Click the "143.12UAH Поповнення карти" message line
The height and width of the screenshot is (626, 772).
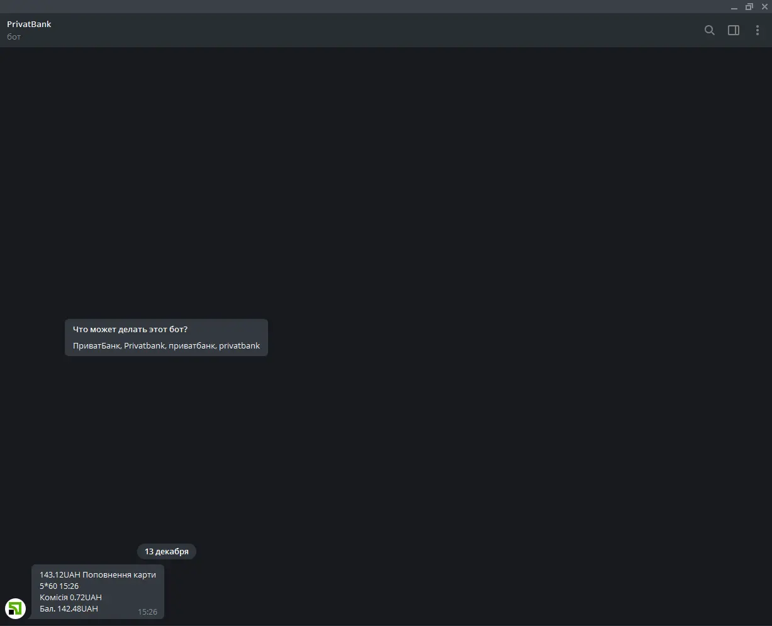point(98,574)
